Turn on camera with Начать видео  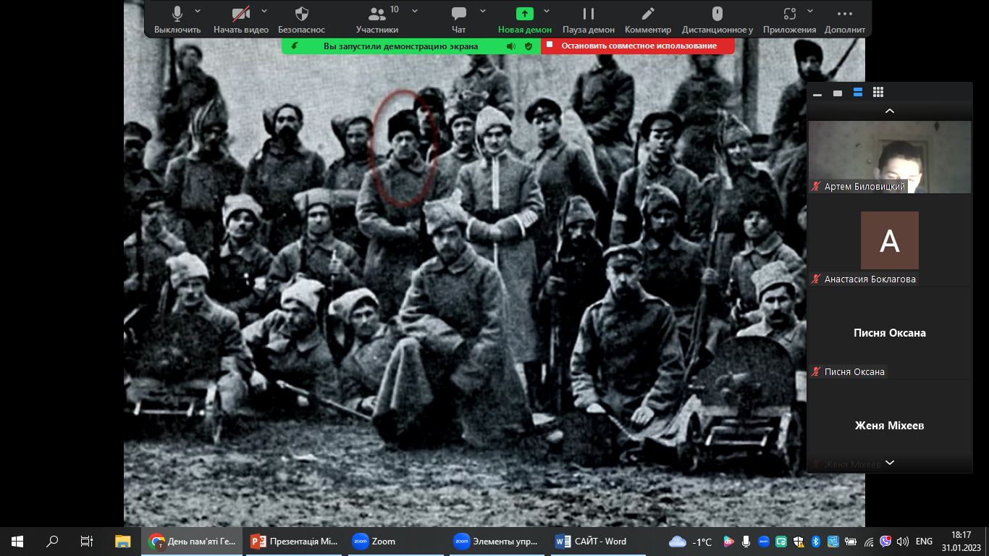[240, 14]
